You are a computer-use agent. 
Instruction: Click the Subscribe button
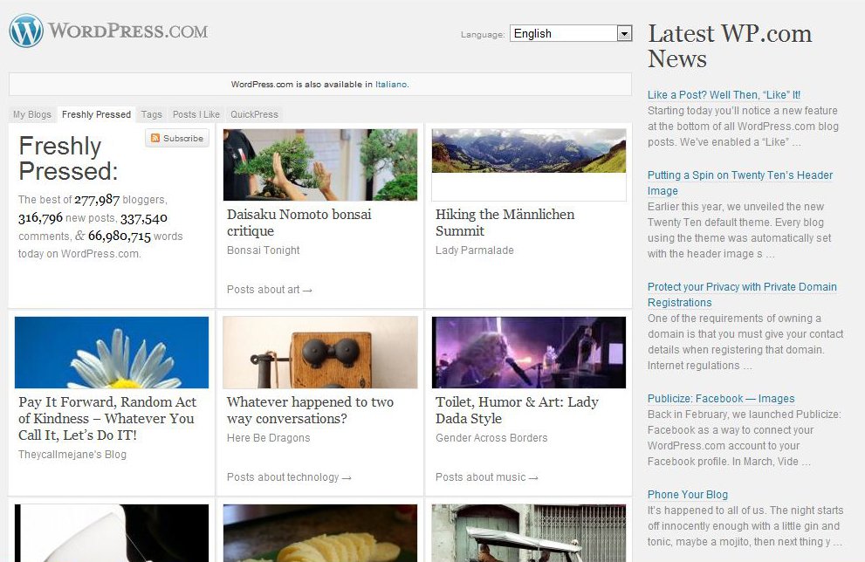[x=177, y=138]
